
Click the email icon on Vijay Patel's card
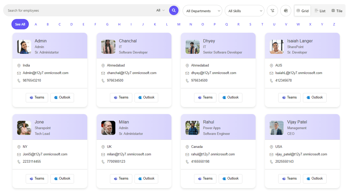click(271, 154)
